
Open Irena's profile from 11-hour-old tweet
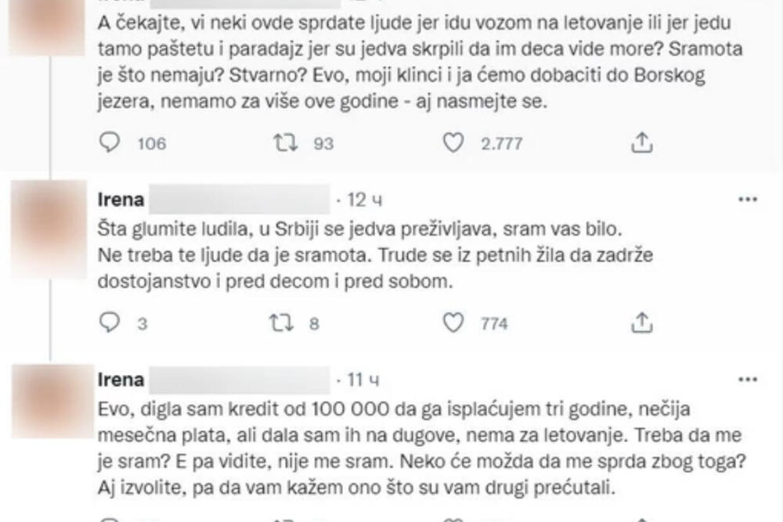coord(122,380)
